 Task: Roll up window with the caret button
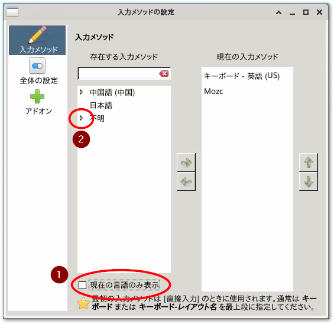(x=278, y=12)
